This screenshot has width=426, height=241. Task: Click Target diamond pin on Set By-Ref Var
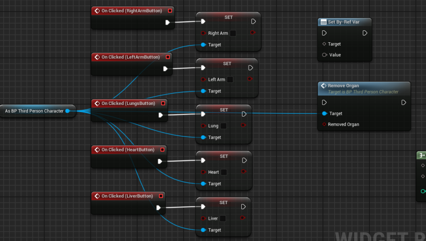(x=324, y=44)
